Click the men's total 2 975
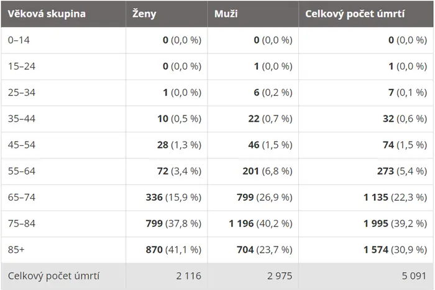The image size is (435, 290). [x=280, y=276]
